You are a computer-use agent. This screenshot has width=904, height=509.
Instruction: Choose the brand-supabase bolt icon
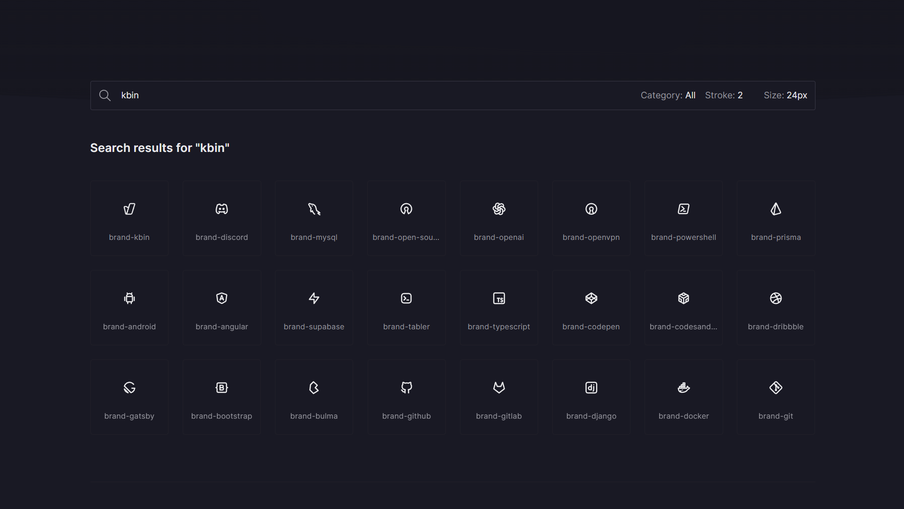(314, 298)
